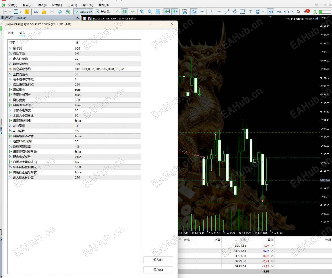Open the 查看(V) menu
Screen dimensions: 332x278
click(x=27, y=5)
